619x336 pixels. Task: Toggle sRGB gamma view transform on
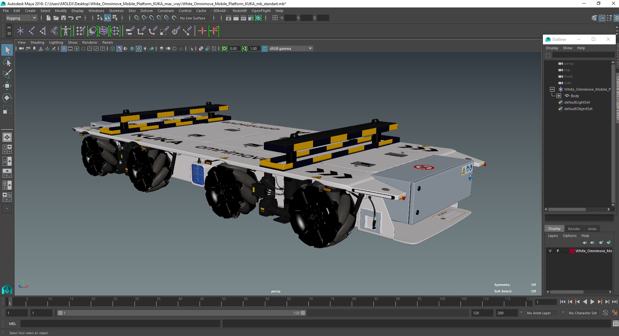tap(264, 49)
